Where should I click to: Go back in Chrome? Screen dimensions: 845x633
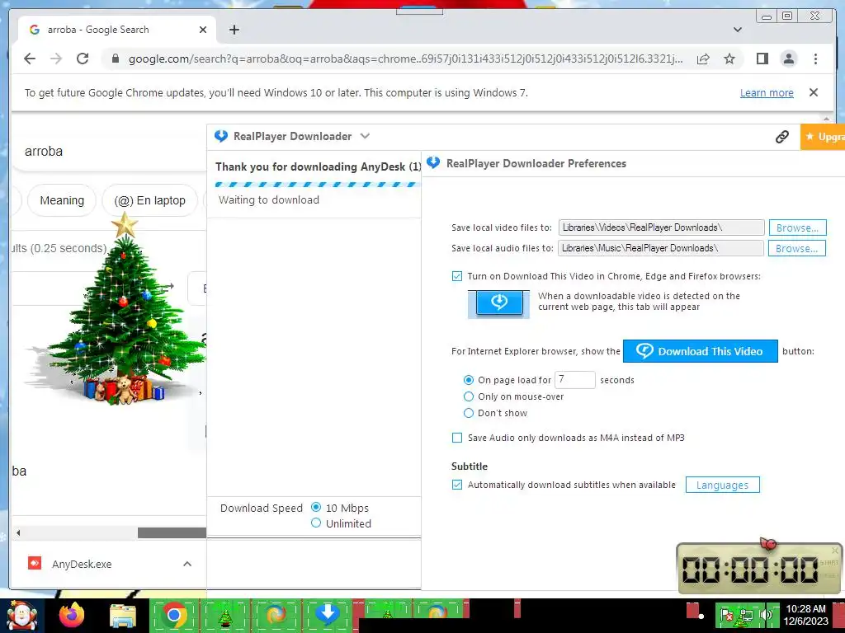coord(30,59)
